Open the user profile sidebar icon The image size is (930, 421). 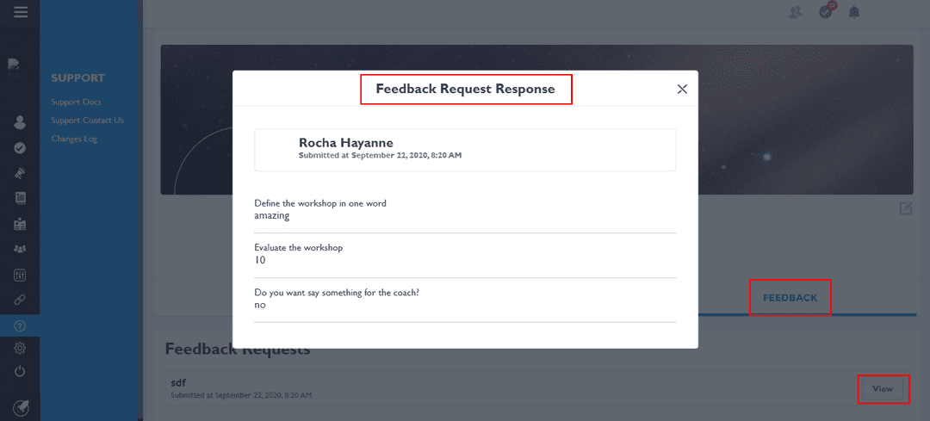[x=20, y=123]
